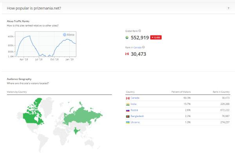Click the Country column header
This screenshot has height=161, width=235.
click(130, 92)
